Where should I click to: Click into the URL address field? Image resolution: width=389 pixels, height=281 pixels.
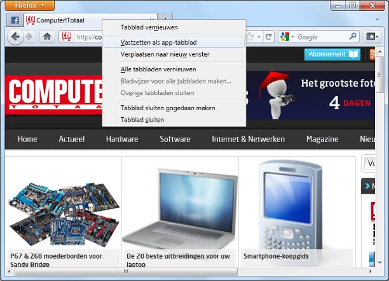[x=90, y=37]
